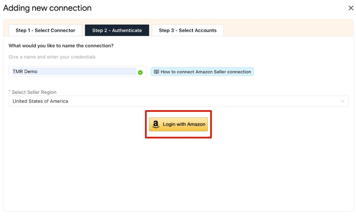Switch to Step 1 - Select Connector tab
Screen dimensions: 356x216
[x=45, y=31]
